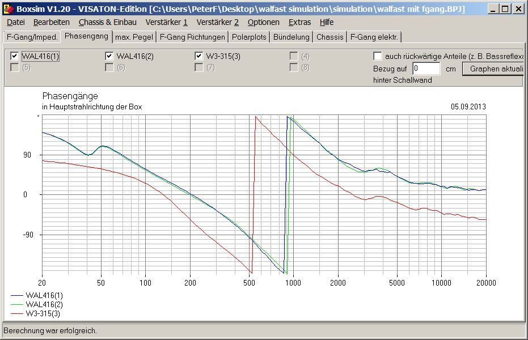
Task: Open the Datei menu
Action: pyautogui.click(x=16, y=22)
